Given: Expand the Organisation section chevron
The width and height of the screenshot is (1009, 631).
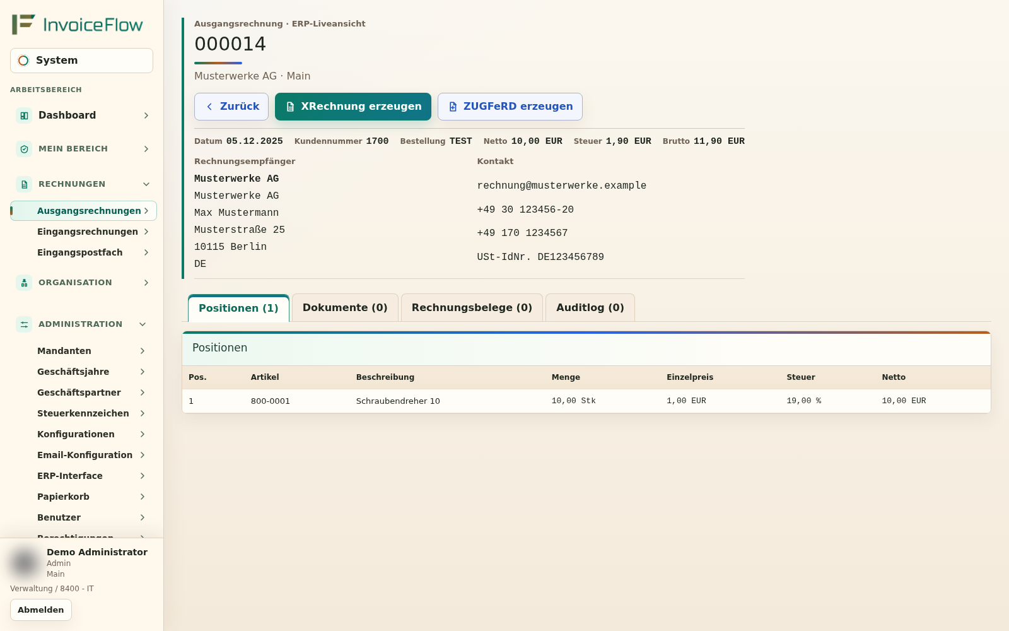Looking at the screenshot, I should pyautogui.click(x=146, y=283).
